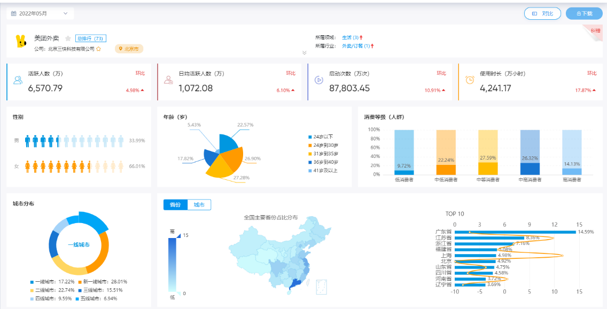Click the 纠错 corner ribbon
The image size is (607, 309).
pos(595,31)
